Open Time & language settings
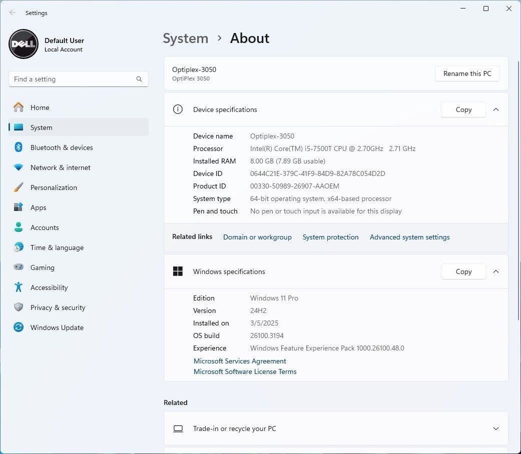This screenshot has height=454, width=521. 79,247
